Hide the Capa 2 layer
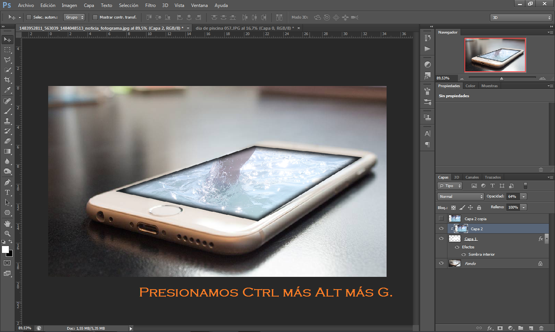Viewport: 555px width, 332px height. [x=441, y=229]
